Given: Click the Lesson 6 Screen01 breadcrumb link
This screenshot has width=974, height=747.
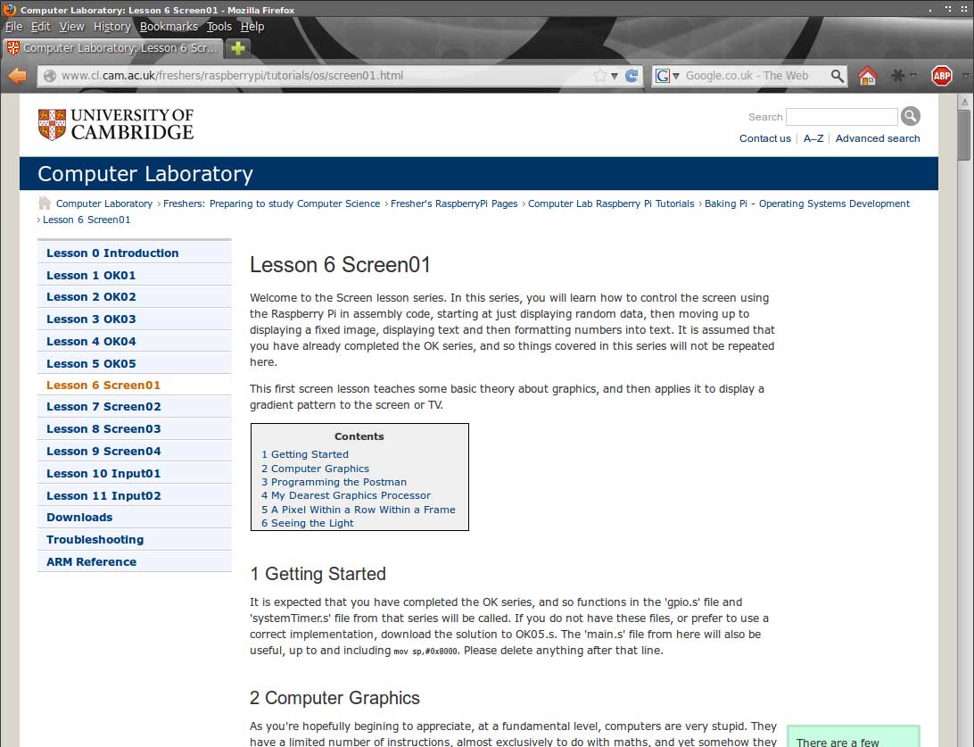Looking at the screenshot, I should (87, 220).
